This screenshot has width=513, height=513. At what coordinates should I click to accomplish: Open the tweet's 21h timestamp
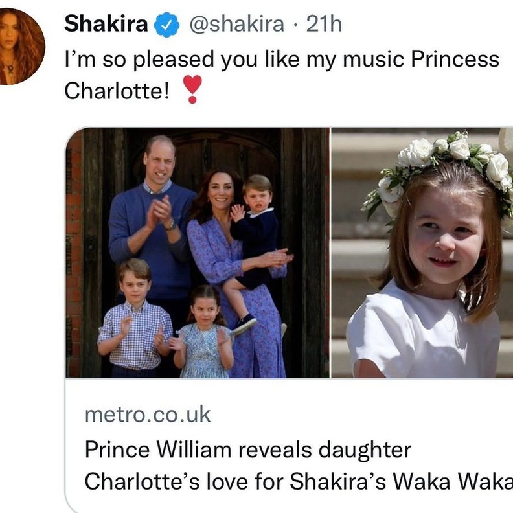coord(324,25)
